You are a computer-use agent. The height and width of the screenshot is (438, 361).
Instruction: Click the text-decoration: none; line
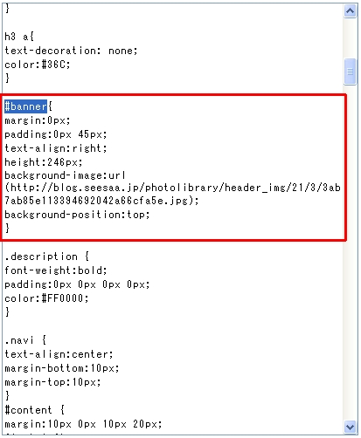[71, 51]
